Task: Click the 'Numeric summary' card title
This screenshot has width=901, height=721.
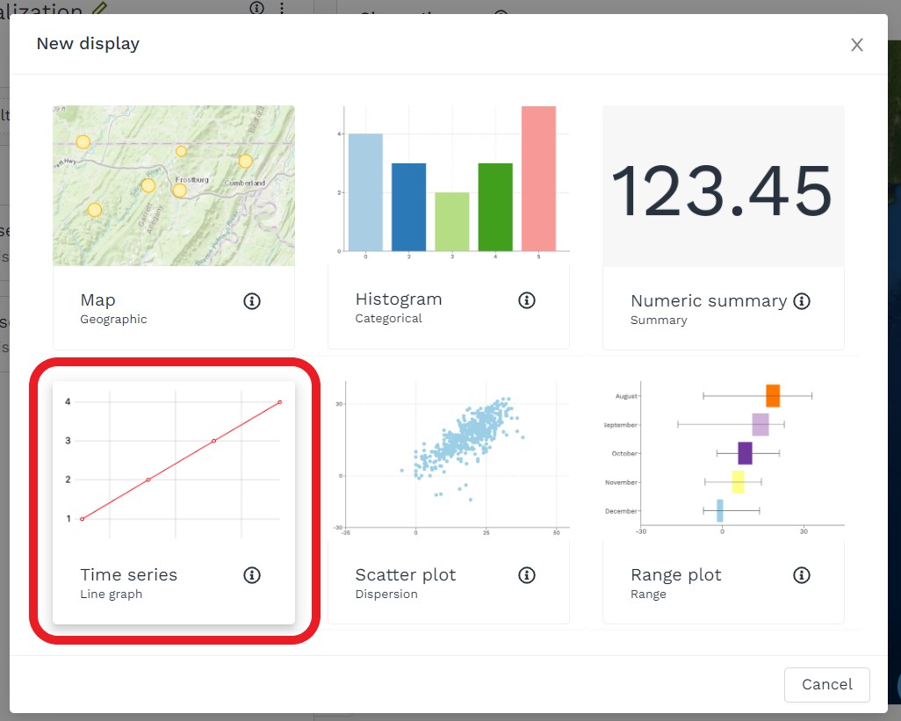Action: tap(708, 301)
